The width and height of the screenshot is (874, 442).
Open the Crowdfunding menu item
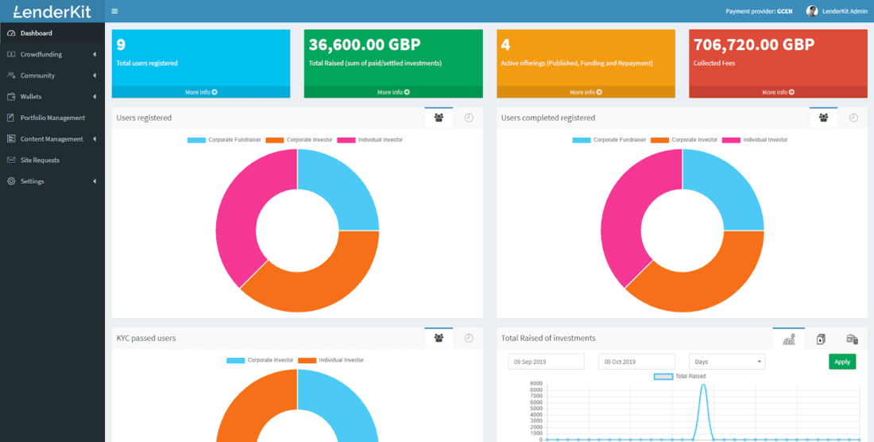tap(52, 54)
